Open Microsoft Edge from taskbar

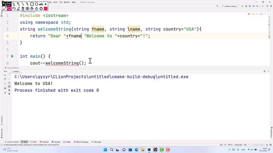tap(136, 150)
